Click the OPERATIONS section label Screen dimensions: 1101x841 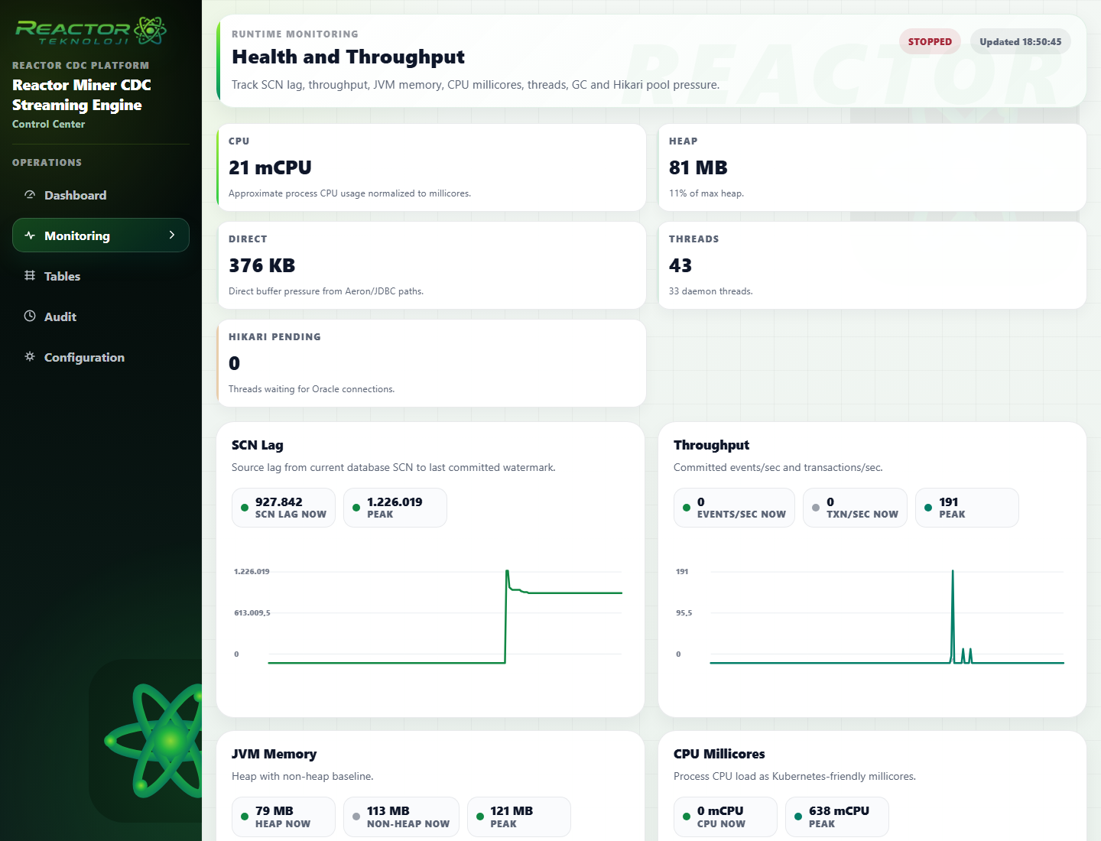coord(47,163)
